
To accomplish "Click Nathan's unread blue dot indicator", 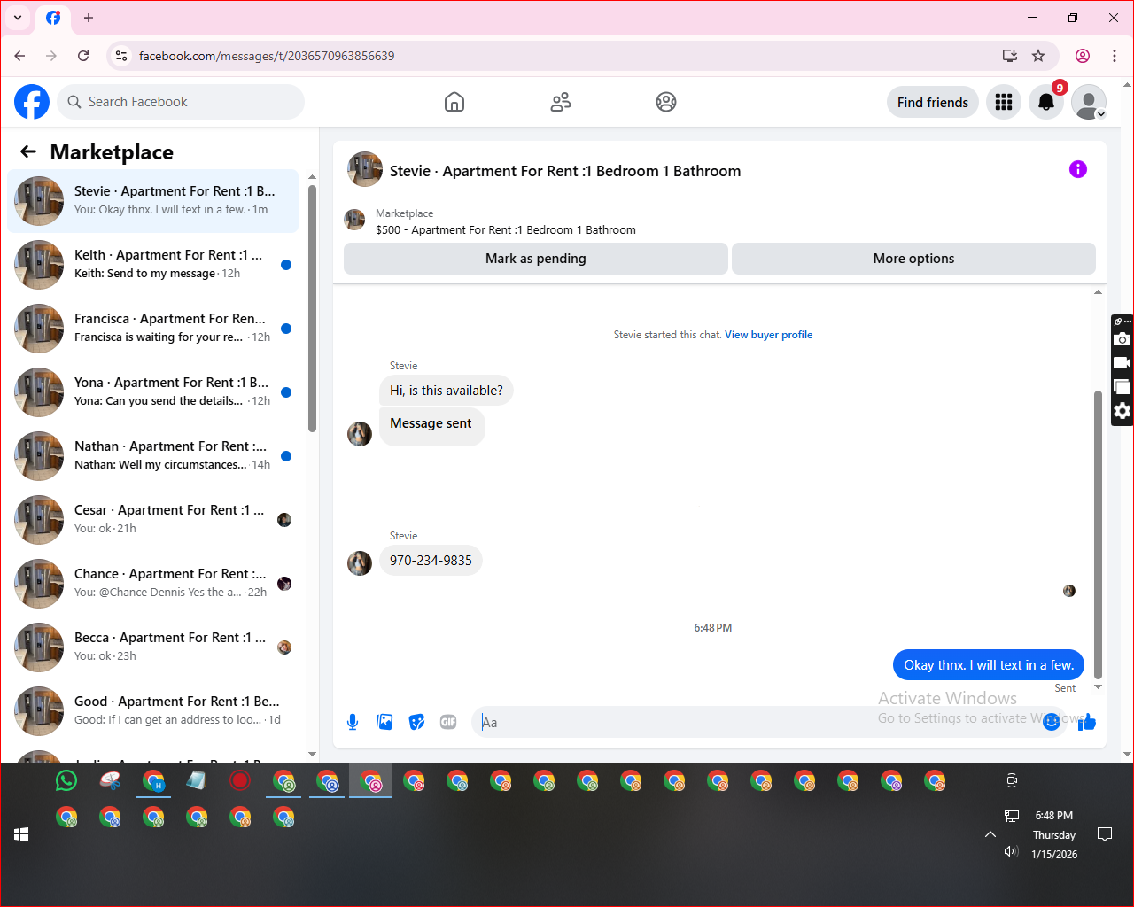I will [286, 456].
